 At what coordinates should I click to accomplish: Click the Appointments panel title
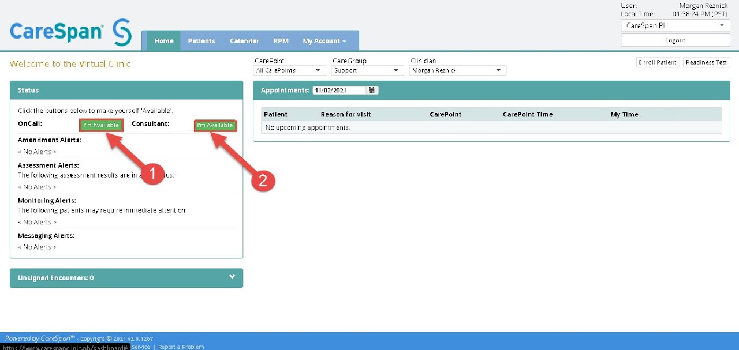point(286,91)
